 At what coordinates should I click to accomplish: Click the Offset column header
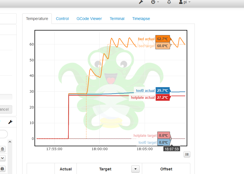coord(166,169)
